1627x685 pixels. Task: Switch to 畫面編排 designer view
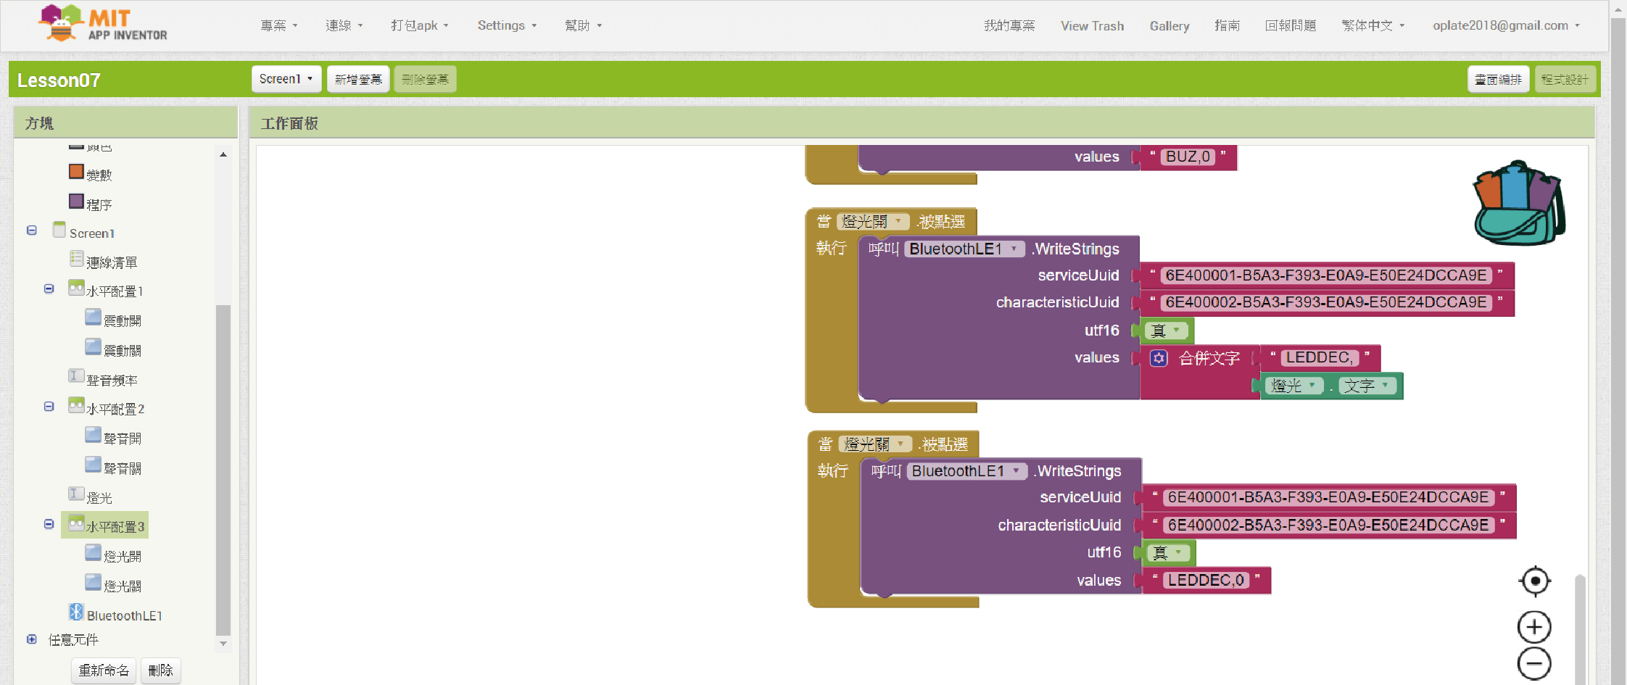point(1498,79)
